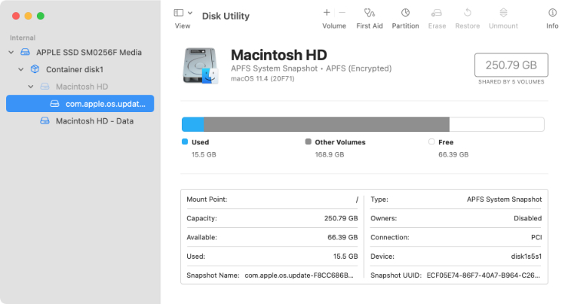Click the Erase toolbar icon
The height and width of the screenshot is (304, 568).
coord(437,13)
